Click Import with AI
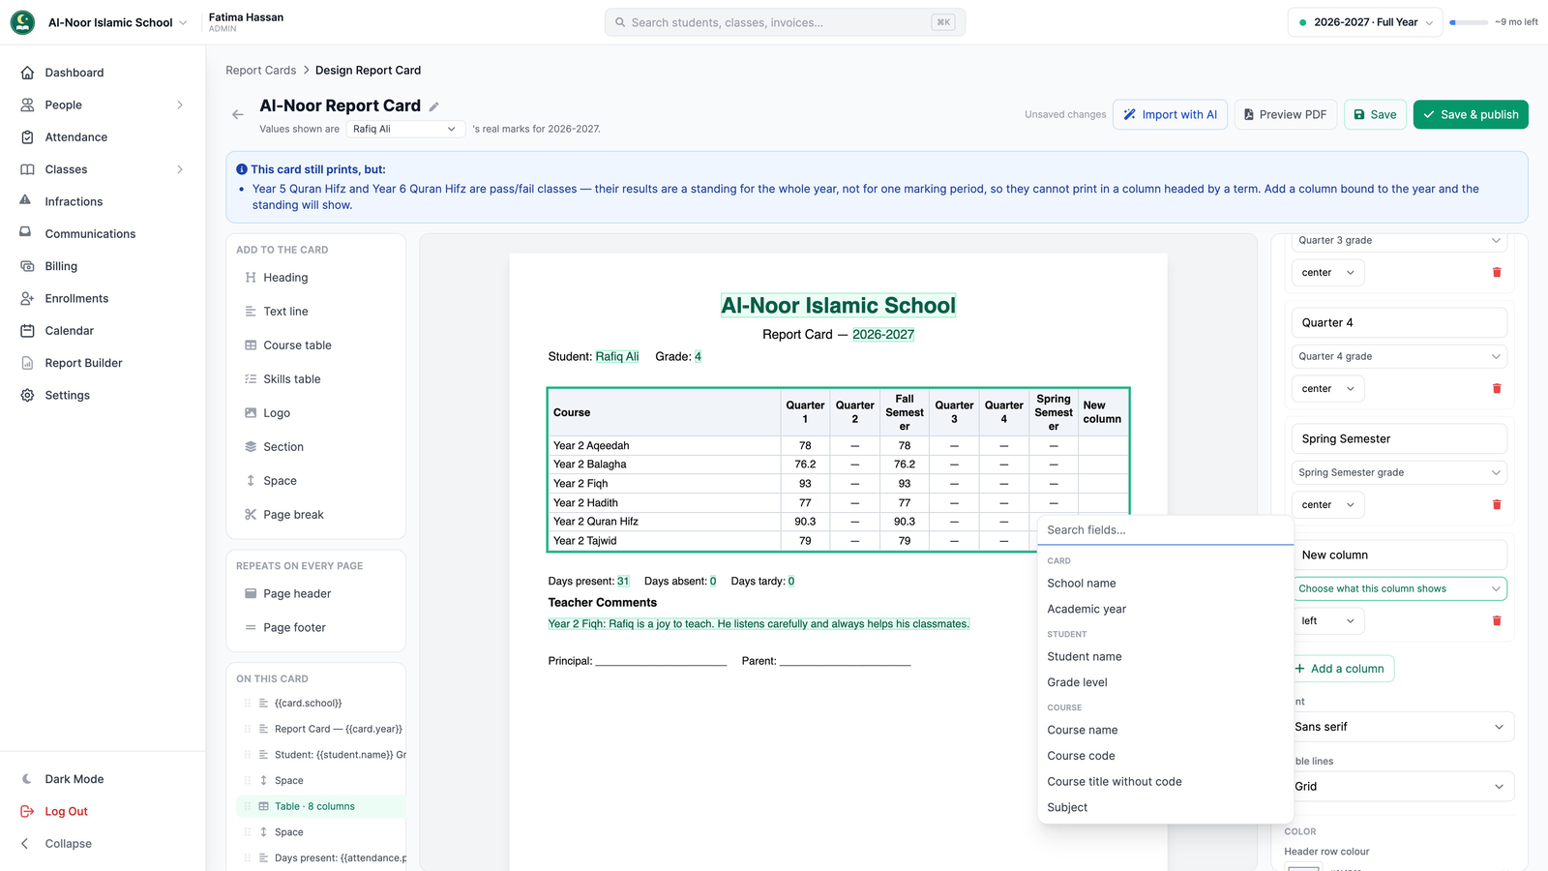Screen dimensions: 1548x871 1170,114
